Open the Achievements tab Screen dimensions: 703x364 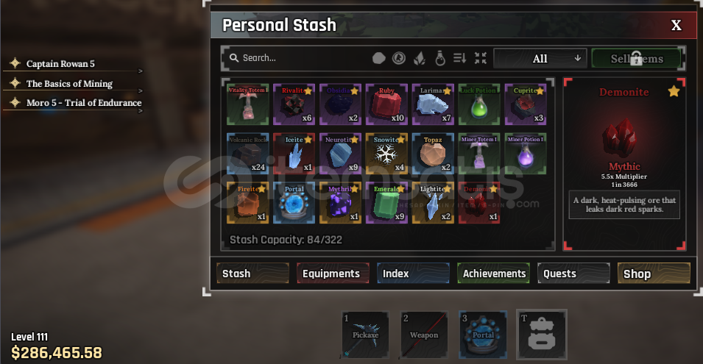(x=493, y=273)
